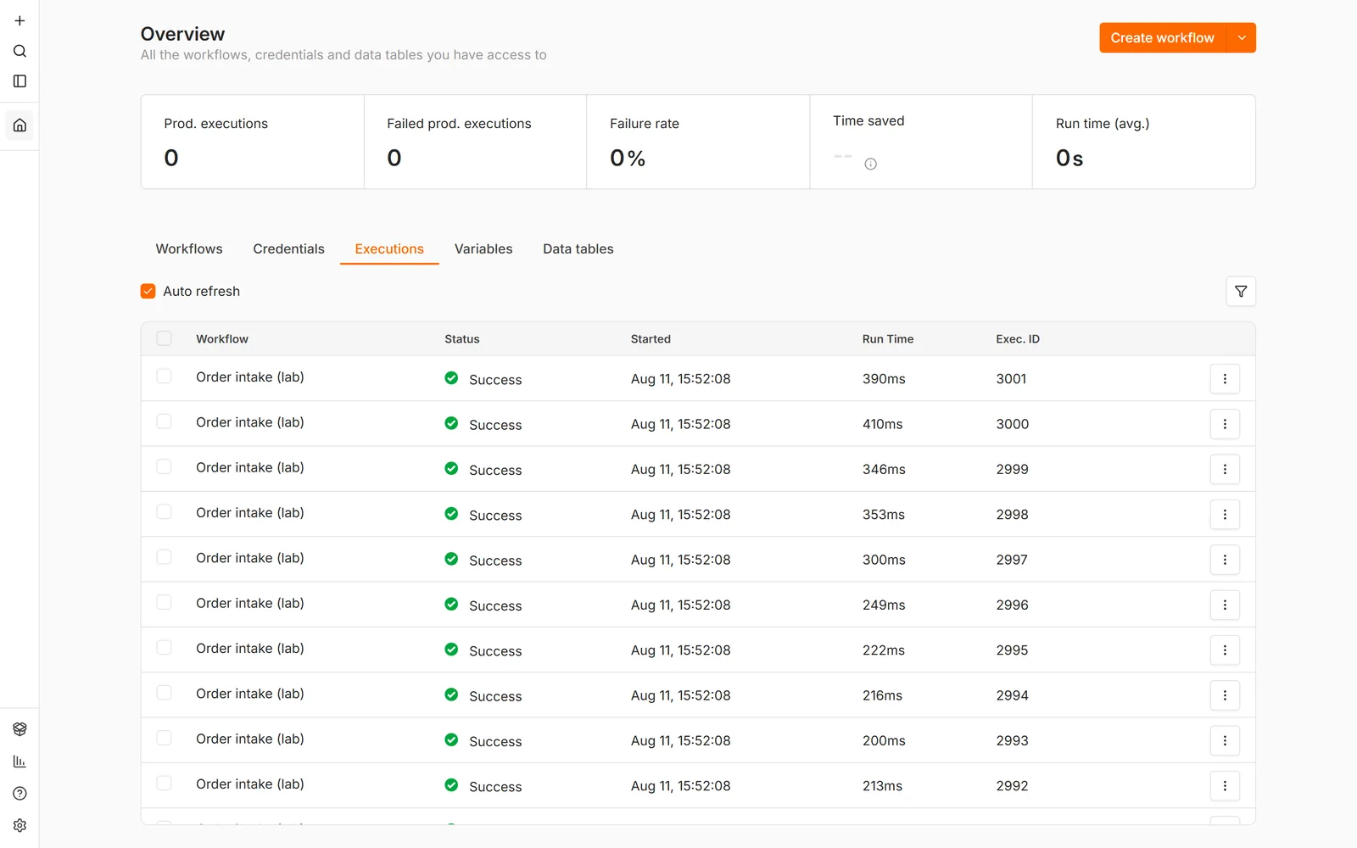This screenshot has width=1357, height=848.
Task: Click the execution ID 2997 cell
Action: coord(1012,560)
